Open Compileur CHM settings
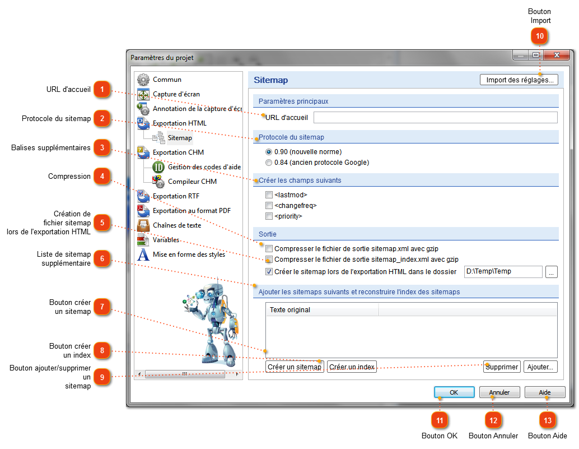This screenshot has height=449, width=579. (x=192, y=182)
